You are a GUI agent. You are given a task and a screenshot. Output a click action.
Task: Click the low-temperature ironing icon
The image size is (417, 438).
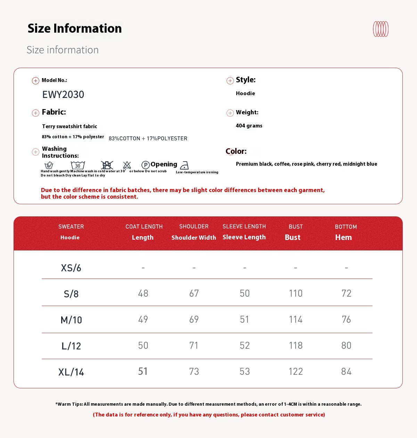click(185, 165)
